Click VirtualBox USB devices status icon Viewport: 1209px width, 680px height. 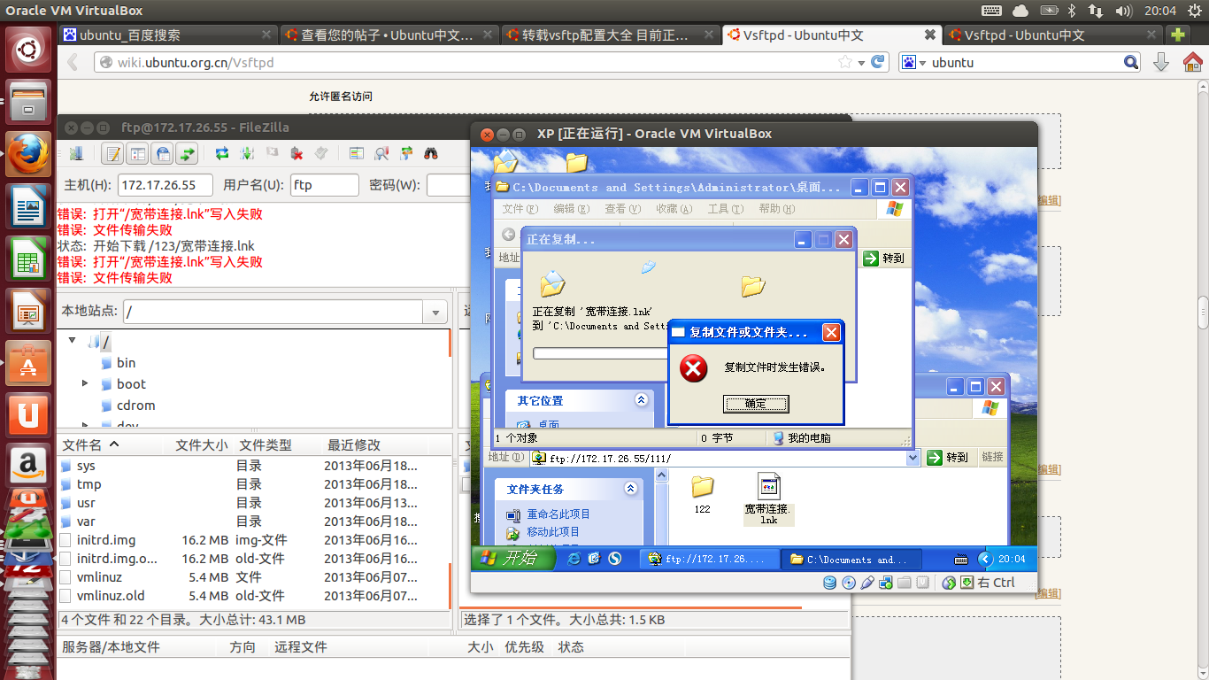coord(867,583)
